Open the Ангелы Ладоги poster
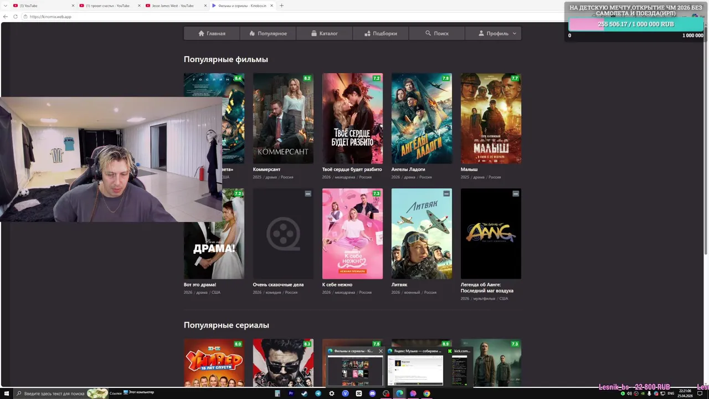The width and height of the screenshot is (709, 399). click(422, 119)
